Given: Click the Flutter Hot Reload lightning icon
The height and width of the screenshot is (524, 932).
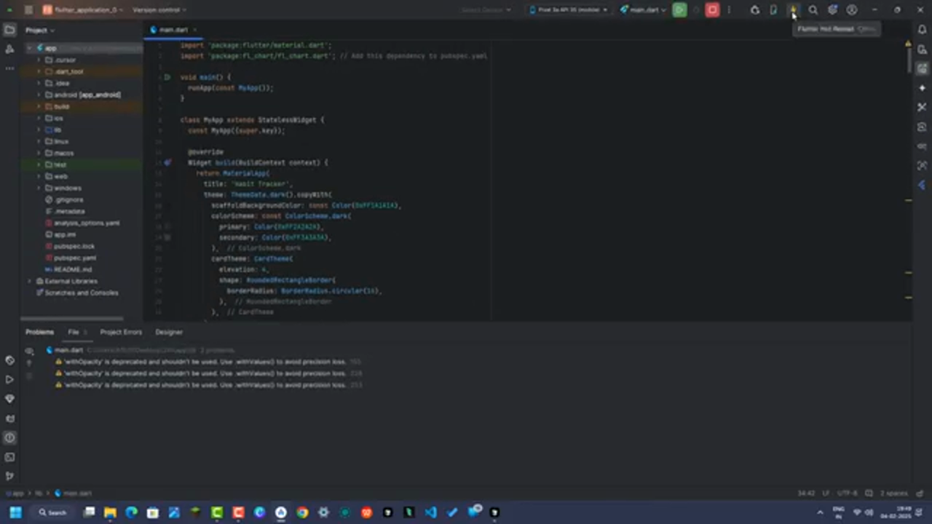Looking at the screenshot, I should click(793, 10).
